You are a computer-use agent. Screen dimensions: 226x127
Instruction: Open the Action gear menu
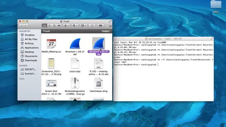(75, 26)
